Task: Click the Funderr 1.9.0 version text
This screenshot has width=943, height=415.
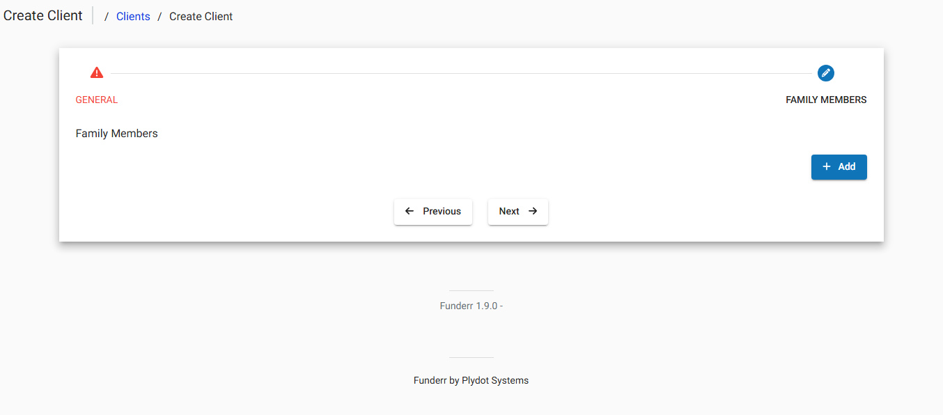Action: pos(471,305)
